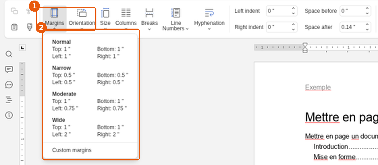Screen dimensions: 378x165
Task: Choose the Narrow margins preset
Action: coord(90,75)
